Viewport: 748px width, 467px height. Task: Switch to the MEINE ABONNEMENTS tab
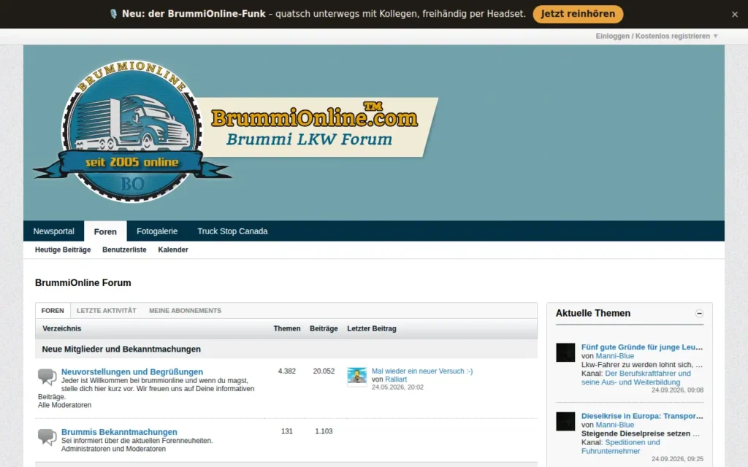185,311
